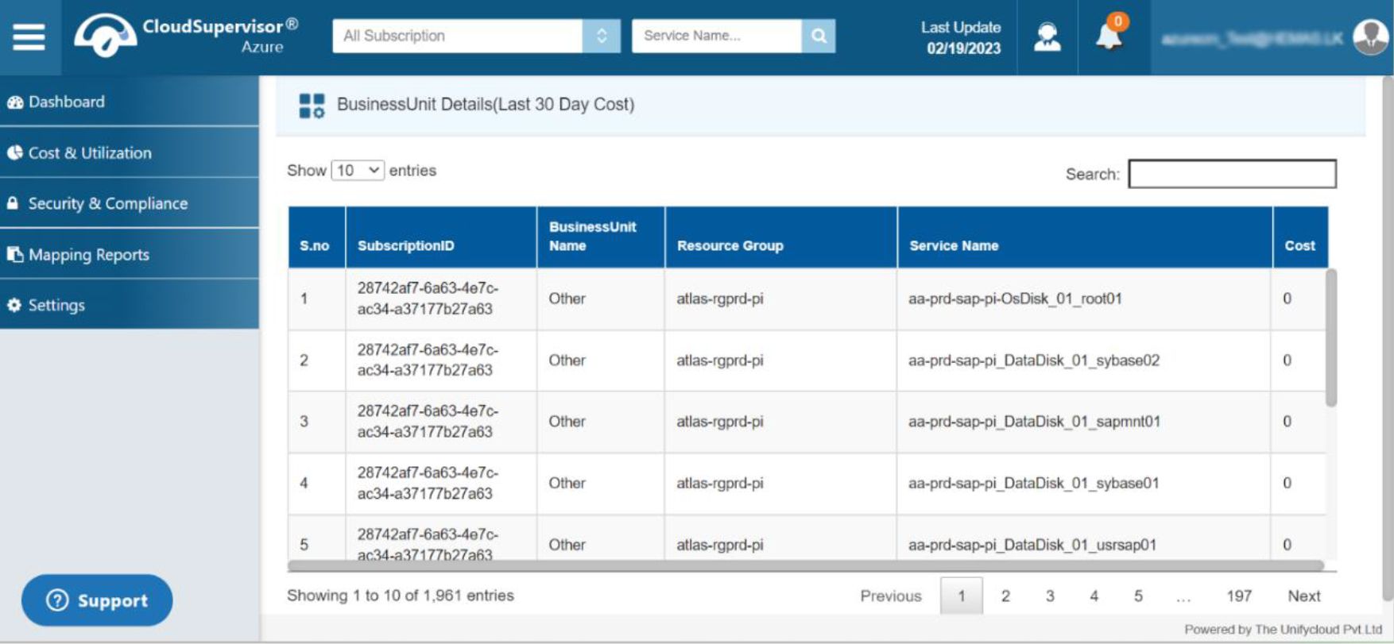Click the magnifier search button
Image resolution: width=1394 pixels, height=644 pixels.
(x=819, y=36)
